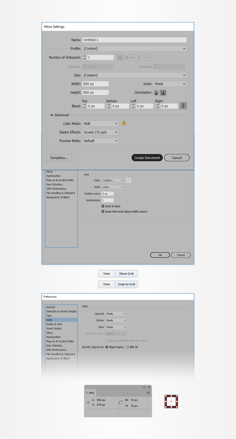The width and height of the screenshot is (236, 439).
Task: Choose the Snap to Grid menu item
Action: (126, 284)
